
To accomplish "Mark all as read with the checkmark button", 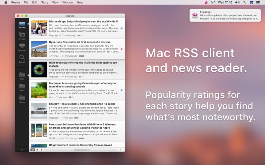I will [x=120, y=150].
